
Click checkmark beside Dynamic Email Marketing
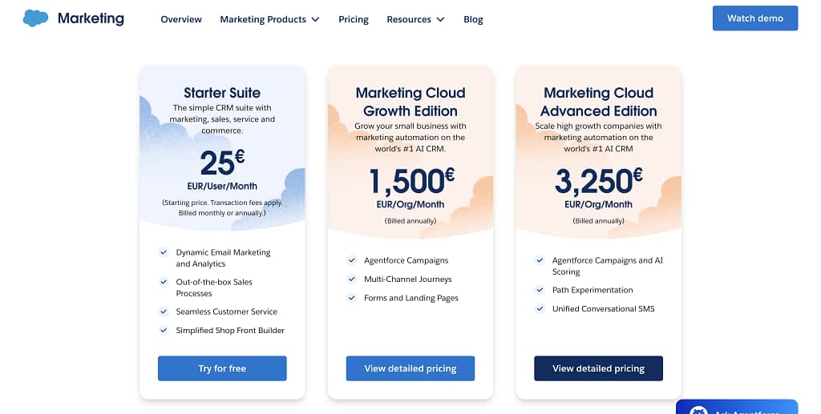click(164, 252)
